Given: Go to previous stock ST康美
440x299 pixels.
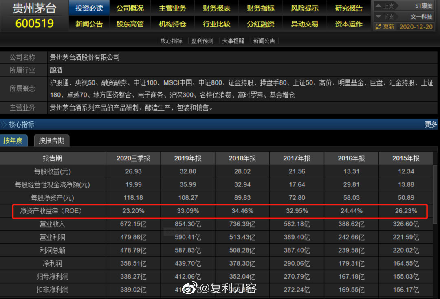Looking at the screenshot, I should pyautogui.click(x=423, y=6).
